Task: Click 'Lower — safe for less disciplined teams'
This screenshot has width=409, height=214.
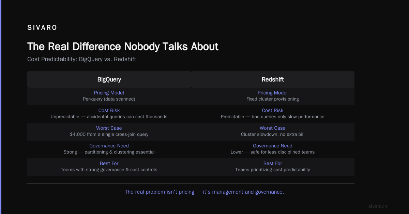Action: coord(273,152)
